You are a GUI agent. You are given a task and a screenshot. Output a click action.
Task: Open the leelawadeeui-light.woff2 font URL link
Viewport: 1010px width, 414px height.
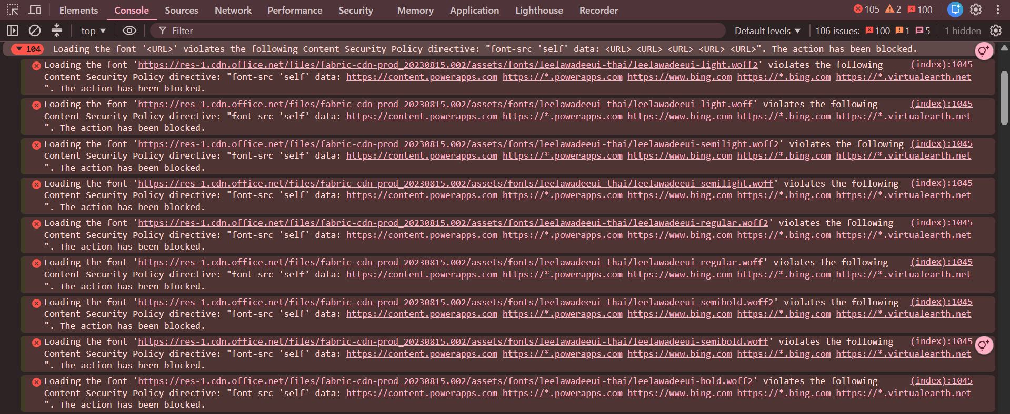click(x=448, y=65)
